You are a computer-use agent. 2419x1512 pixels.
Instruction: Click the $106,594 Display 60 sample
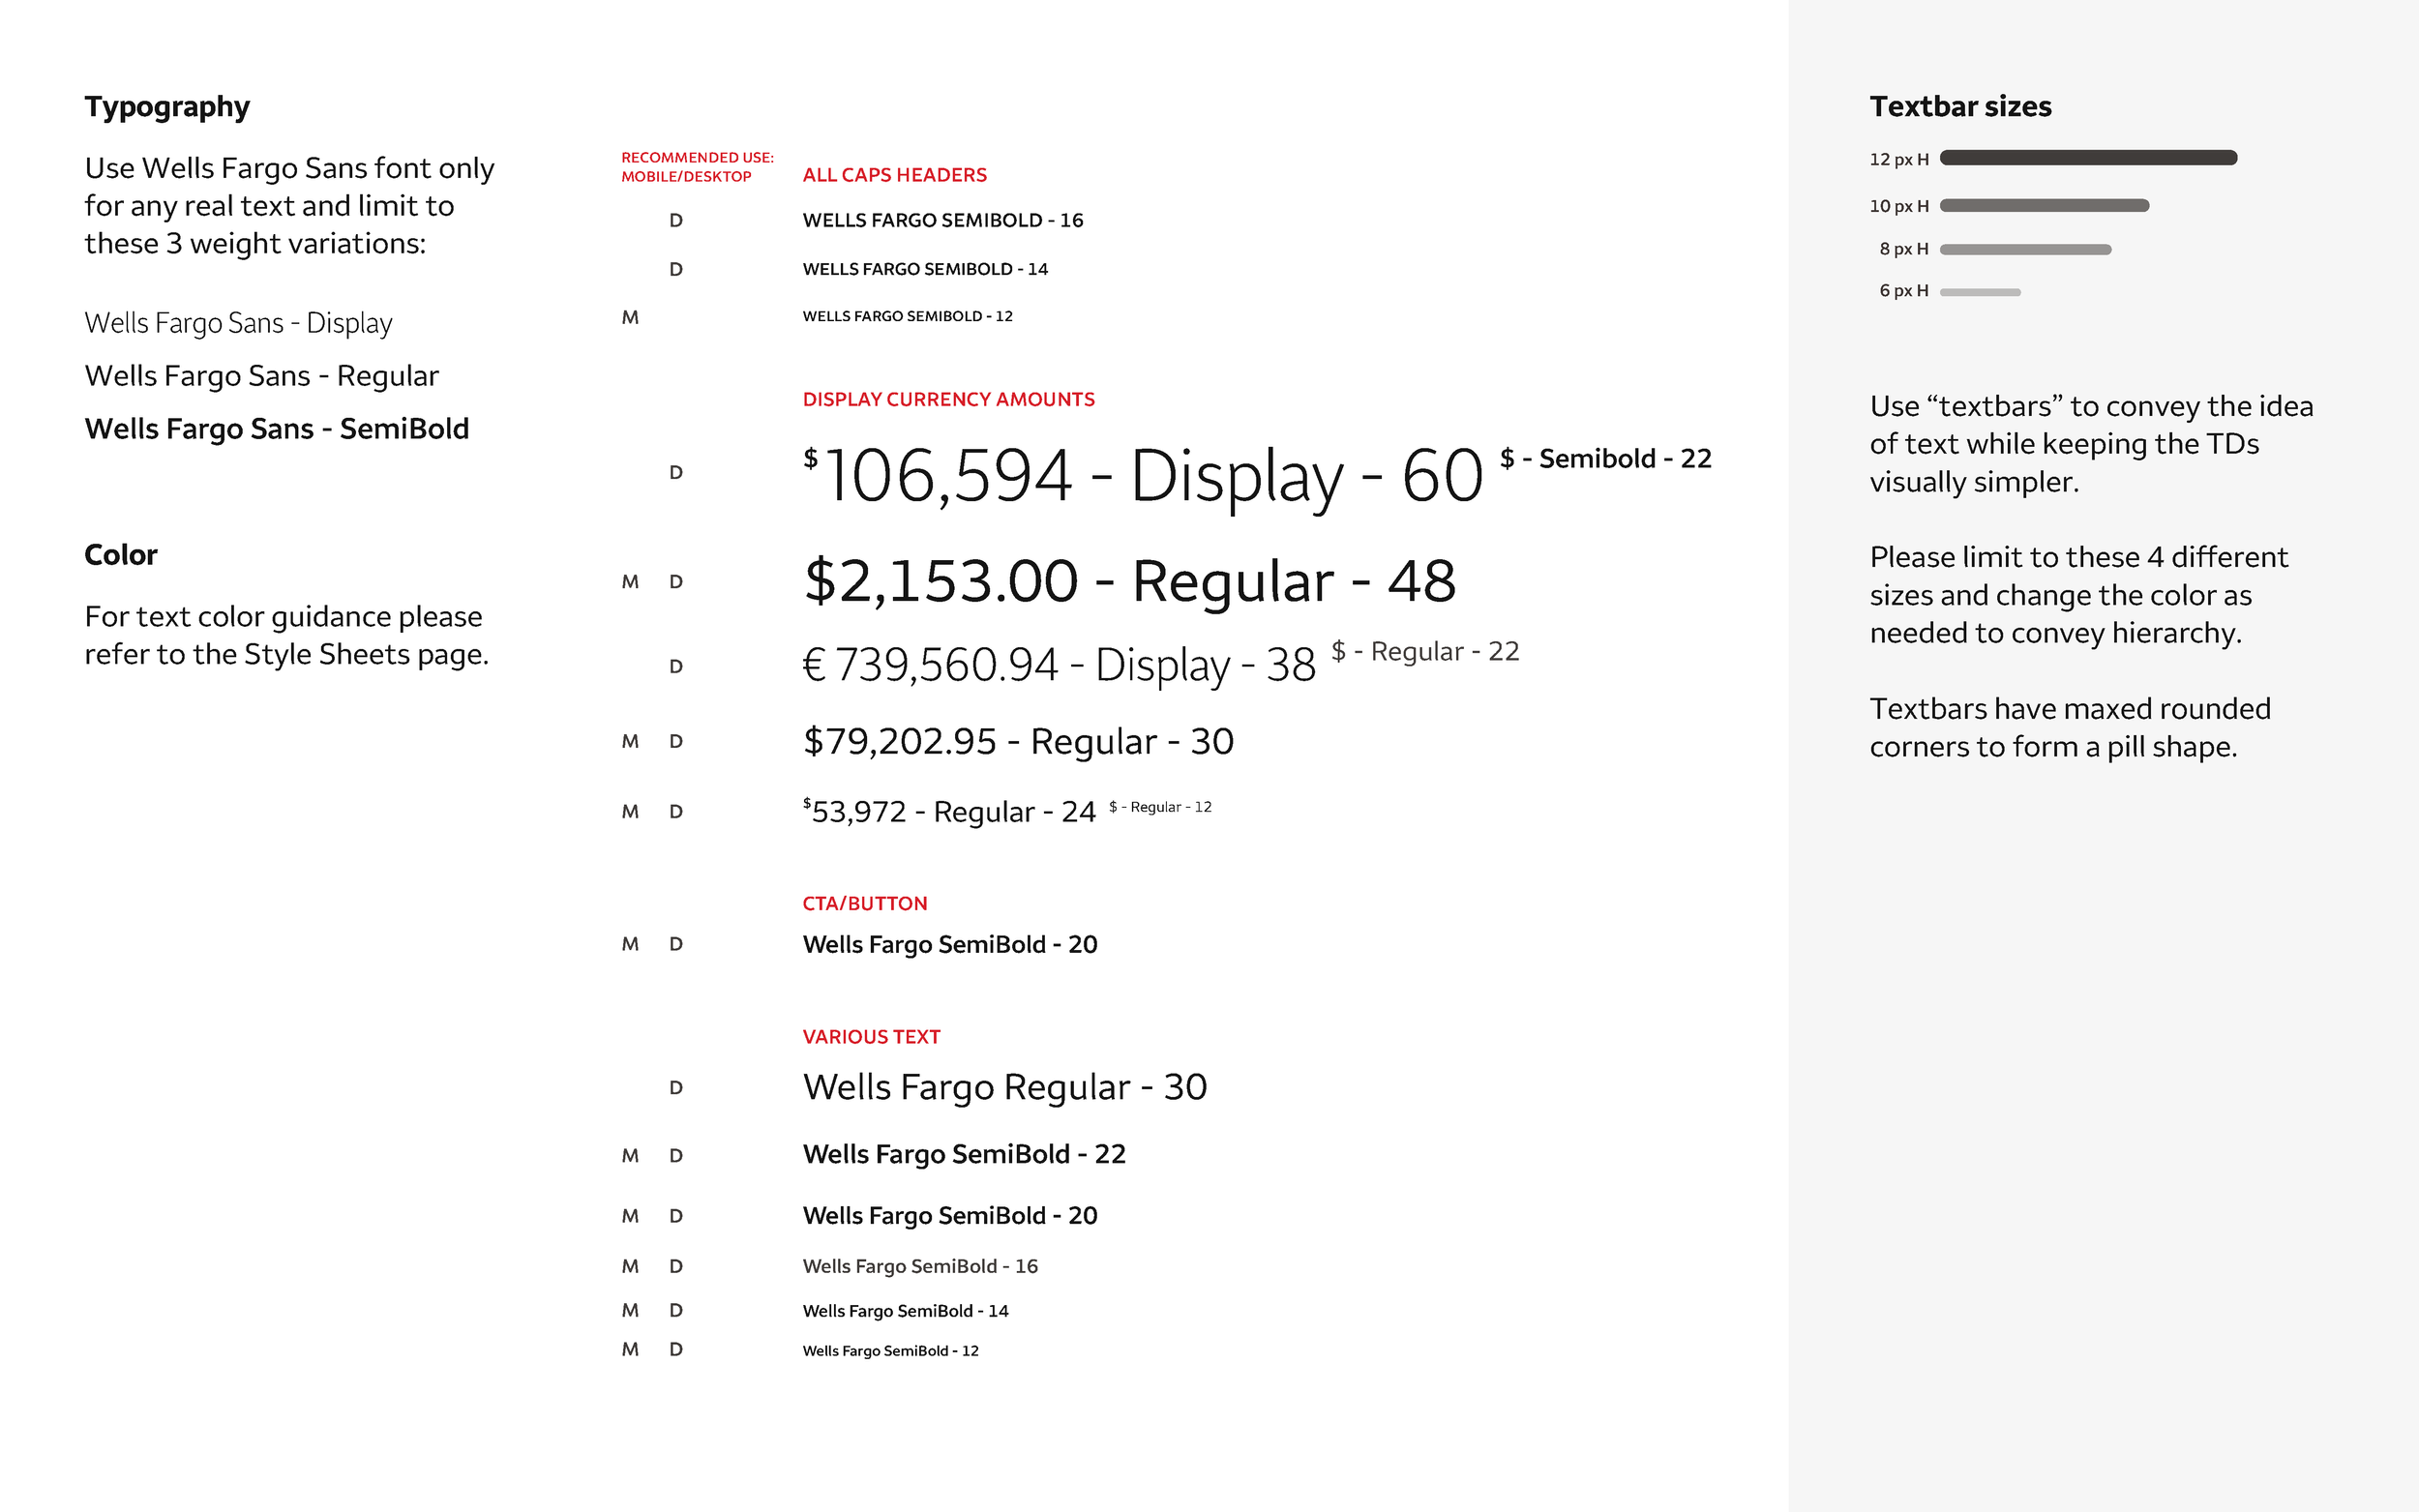1142,476
